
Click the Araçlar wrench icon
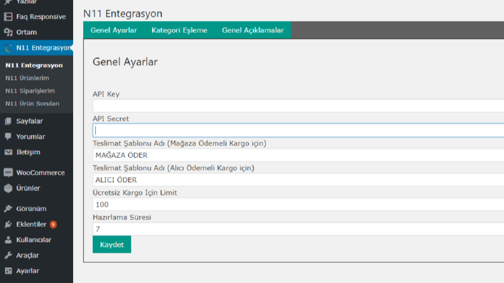tap(8, 256)
